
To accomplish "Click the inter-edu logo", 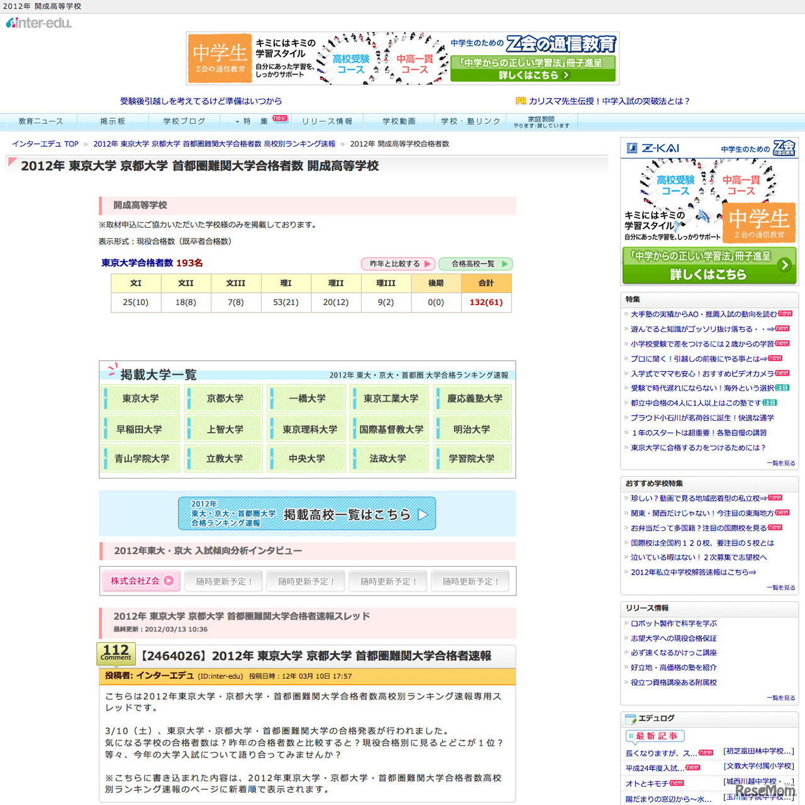I will click(x=39, y=23).
